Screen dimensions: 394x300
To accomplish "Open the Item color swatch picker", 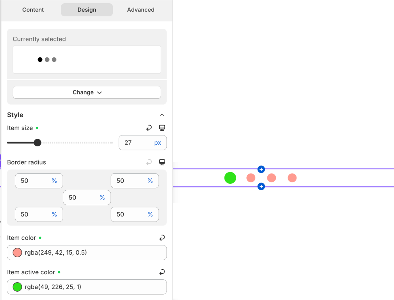I will (17, 252).
